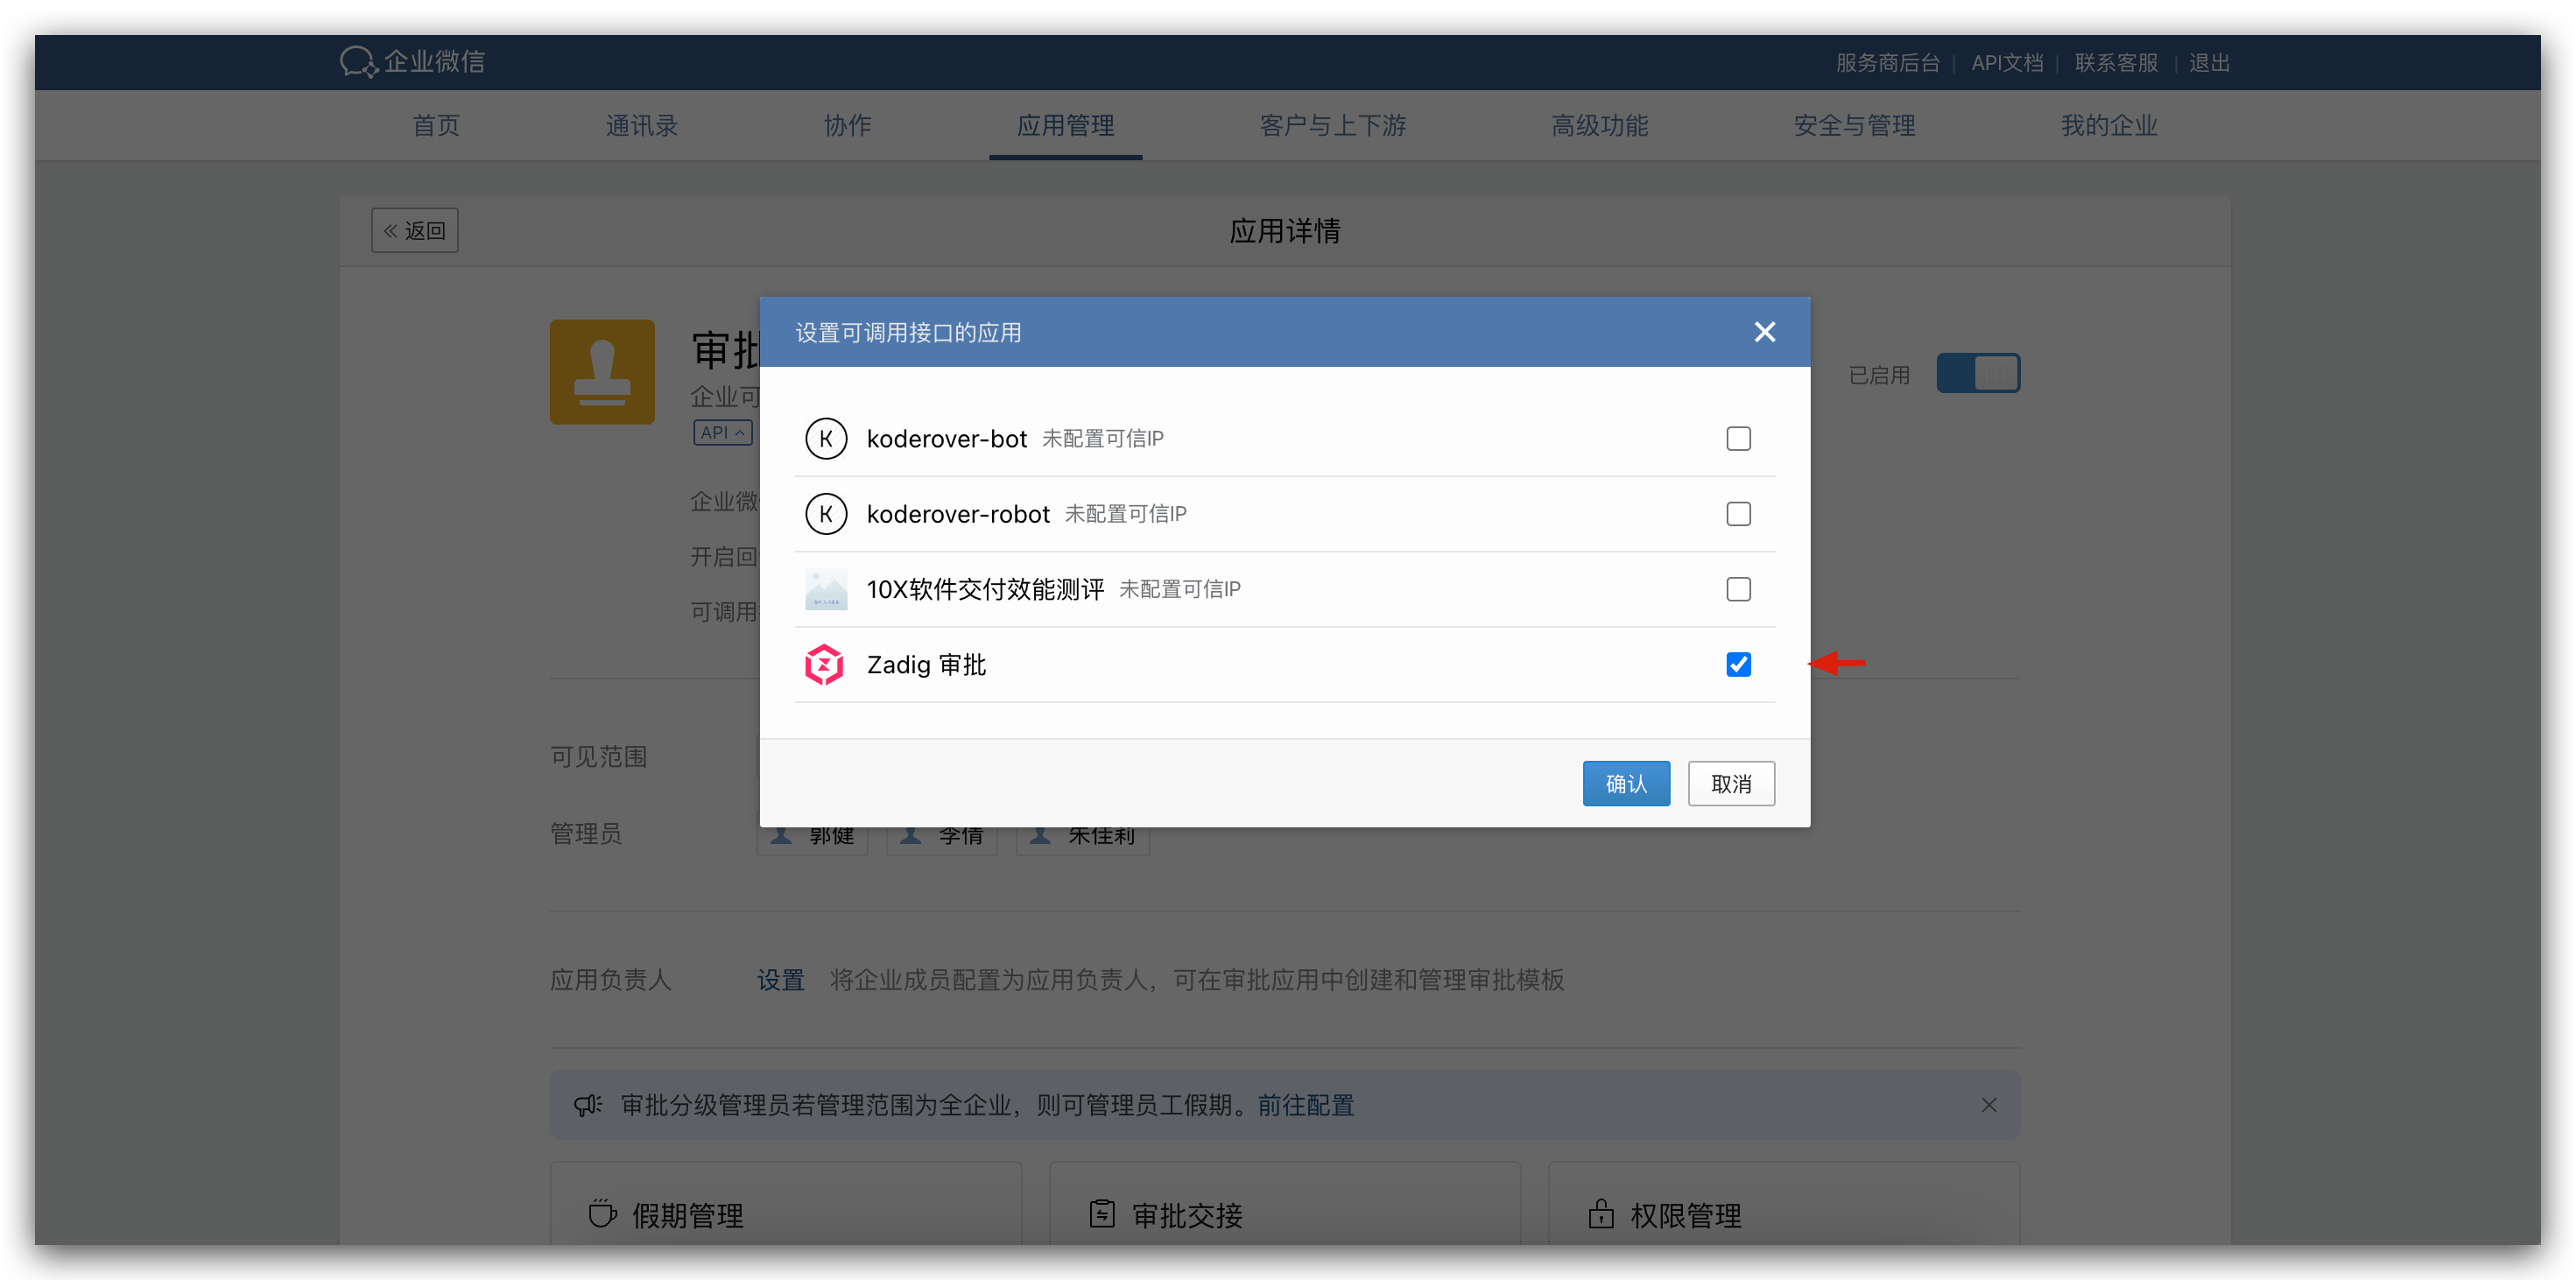The image size is (2576, 1280).
Task: Check the koderover-bot checkbox
Action: tap(1738, 439)
